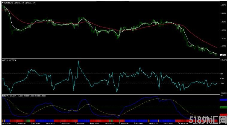
Task: Click the OHLC values 1.1439 1.1439 1.1436 1.1438
Action: coord(25,3)
